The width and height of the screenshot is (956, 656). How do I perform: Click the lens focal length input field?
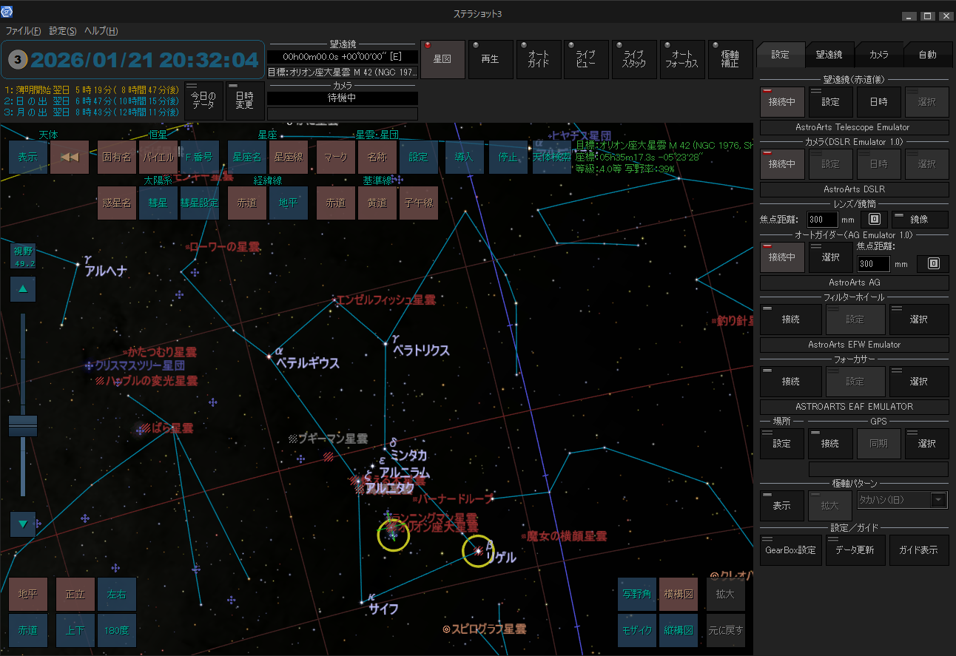point(823,220)
